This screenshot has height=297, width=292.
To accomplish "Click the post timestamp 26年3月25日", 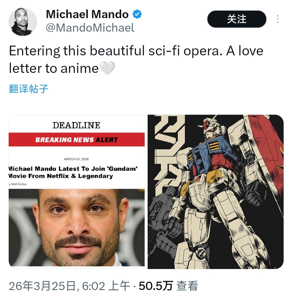I will 42,286.
